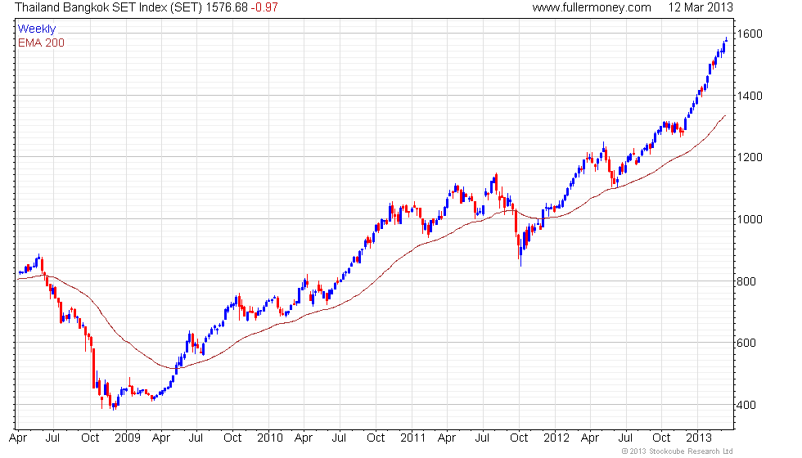
Task: Click the 400 price axis label
Action: [x=746, y=405]
